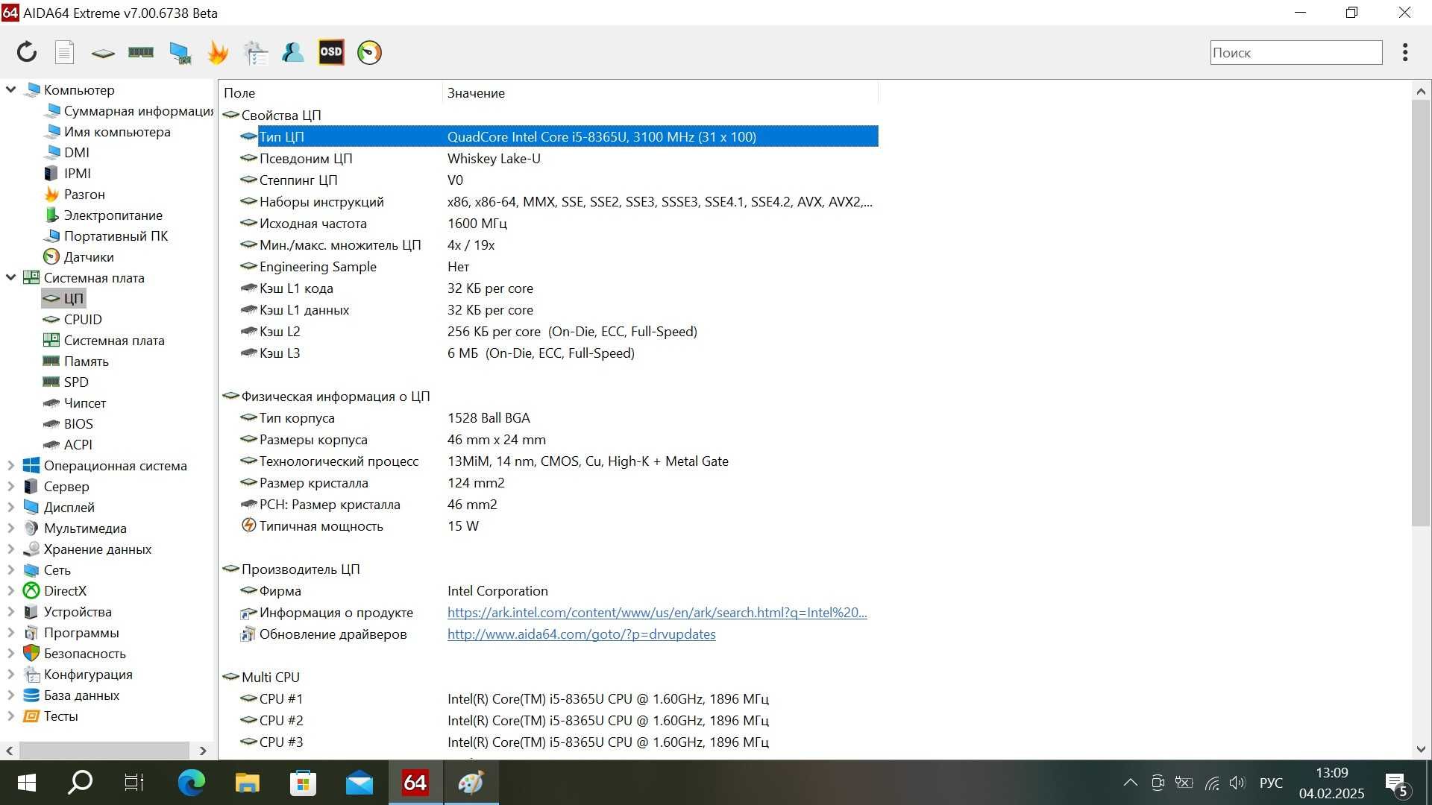The width and height of the screenshot is (1432, 805).
Task: Open the Windows Start menu
Action: point(26,783)
